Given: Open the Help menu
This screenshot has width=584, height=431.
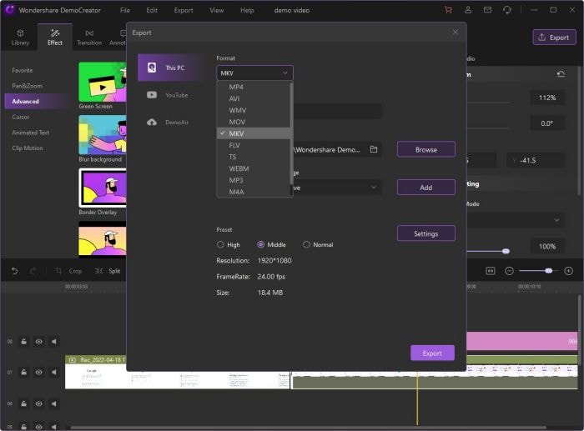Looking at the screenshot, I should [247, 10].
